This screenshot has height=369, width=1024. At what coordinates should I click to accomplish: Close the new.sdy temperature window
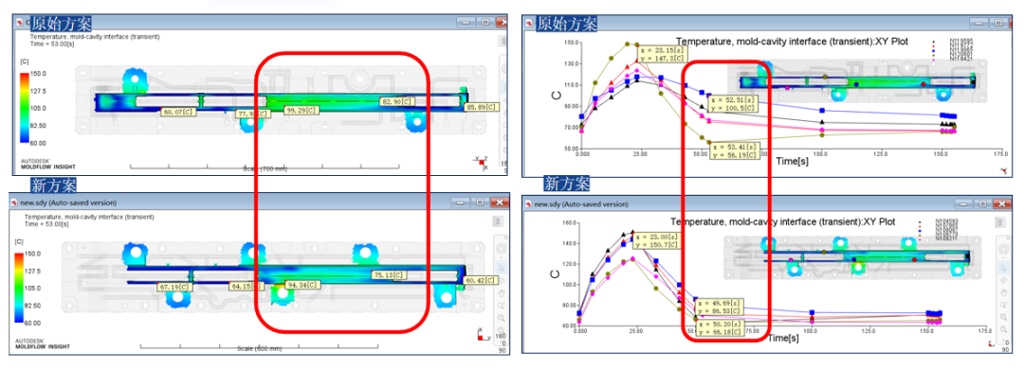pos(501,202)
